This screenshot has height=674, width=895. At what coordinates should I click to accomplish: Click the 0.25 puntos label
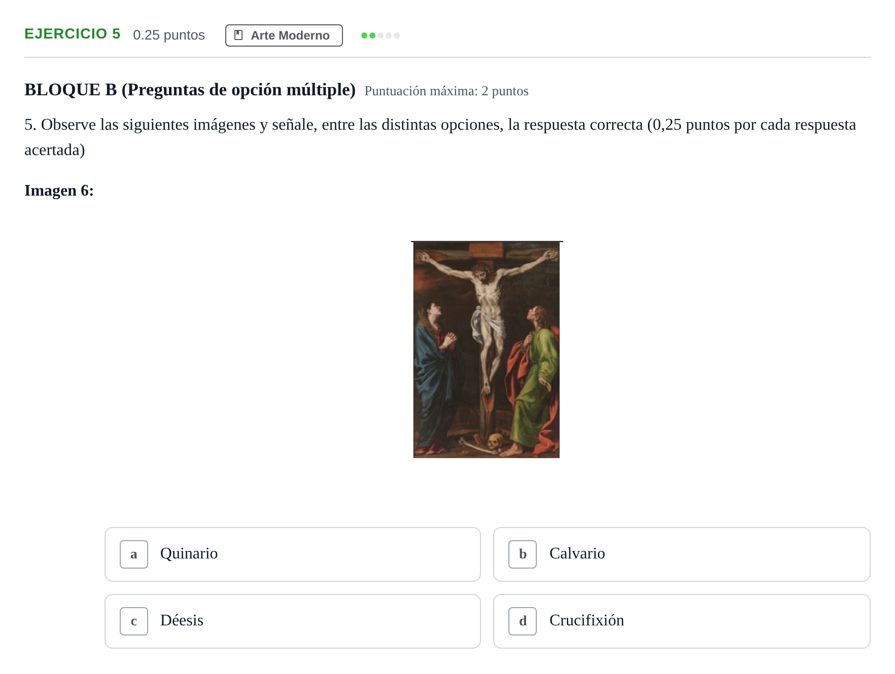click(x=169, y=35)
